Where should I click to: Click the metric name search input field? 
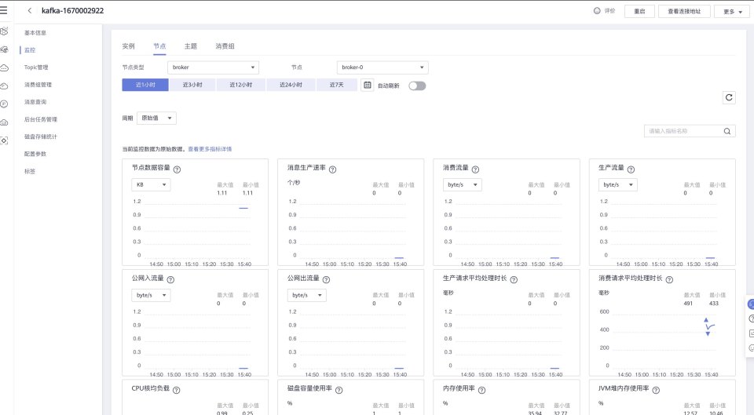tap(682, 131)
